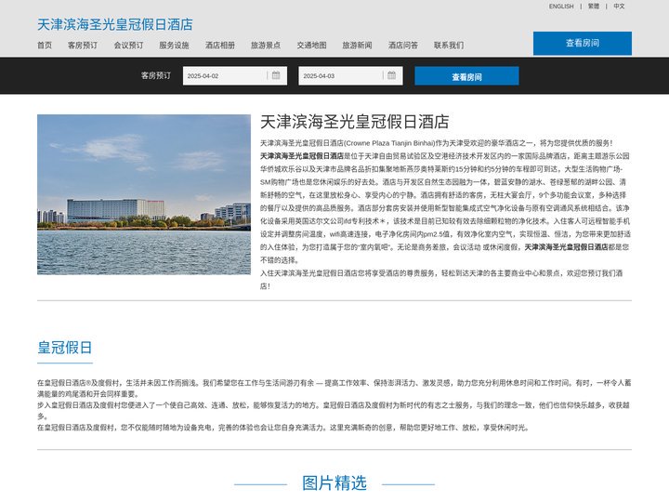Click the large heading 天津滨海圣光皇冠假日酒店
This screenshot has width=669, height=502.
(355, 122)
